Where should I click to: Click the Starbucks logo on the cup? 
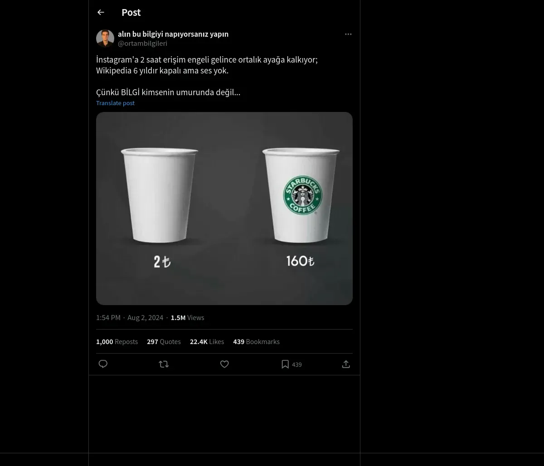(x=302, y=195)
